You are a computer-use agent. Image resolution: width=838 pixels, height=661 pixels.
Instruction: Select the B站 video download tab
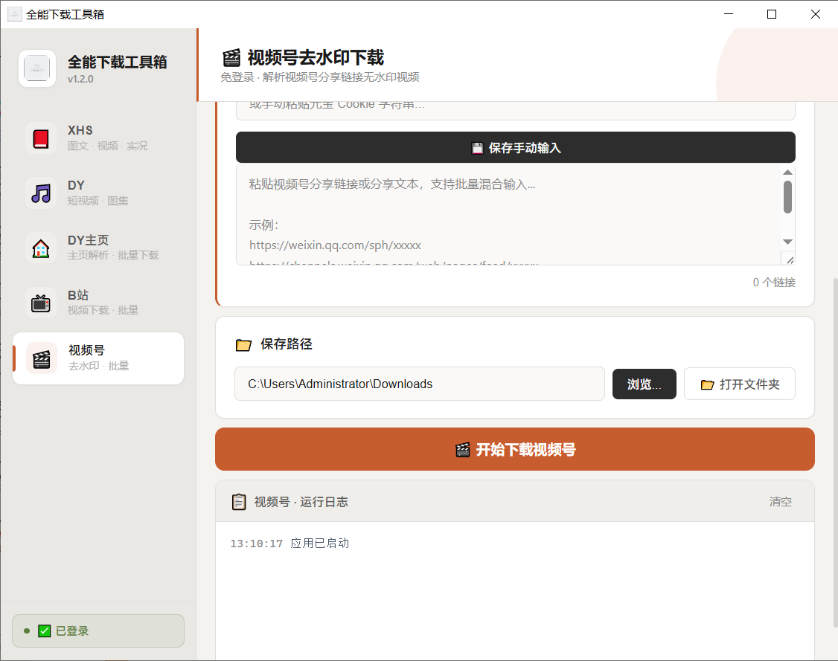pyautogui.click(x=98, y=303)
